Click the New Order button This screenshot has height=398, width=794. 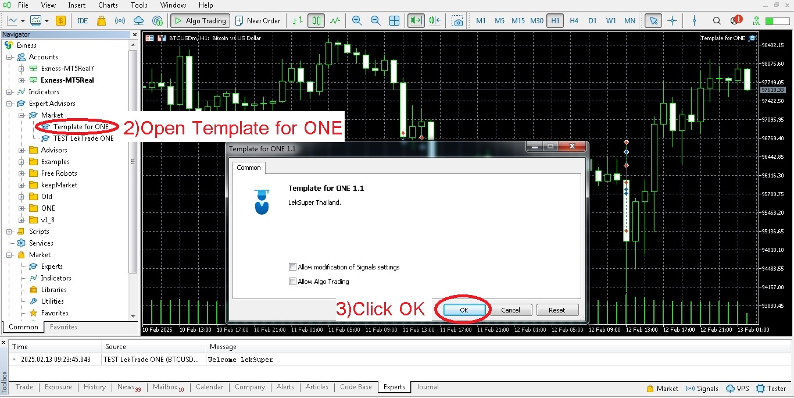click(x=257, y=21)
